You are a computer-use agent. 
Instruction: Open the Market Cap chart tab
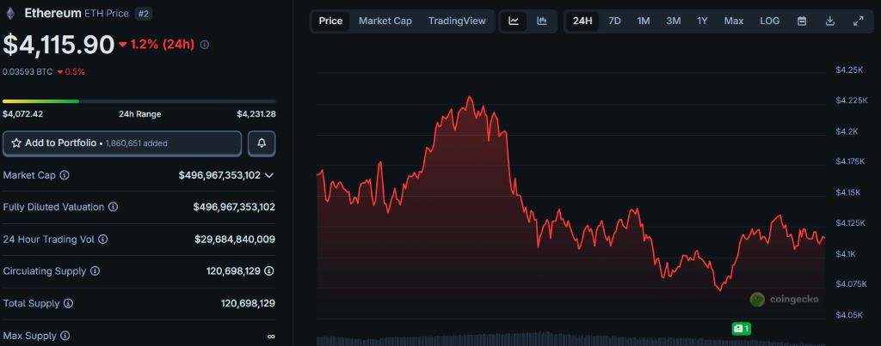[x=385, y=21]
